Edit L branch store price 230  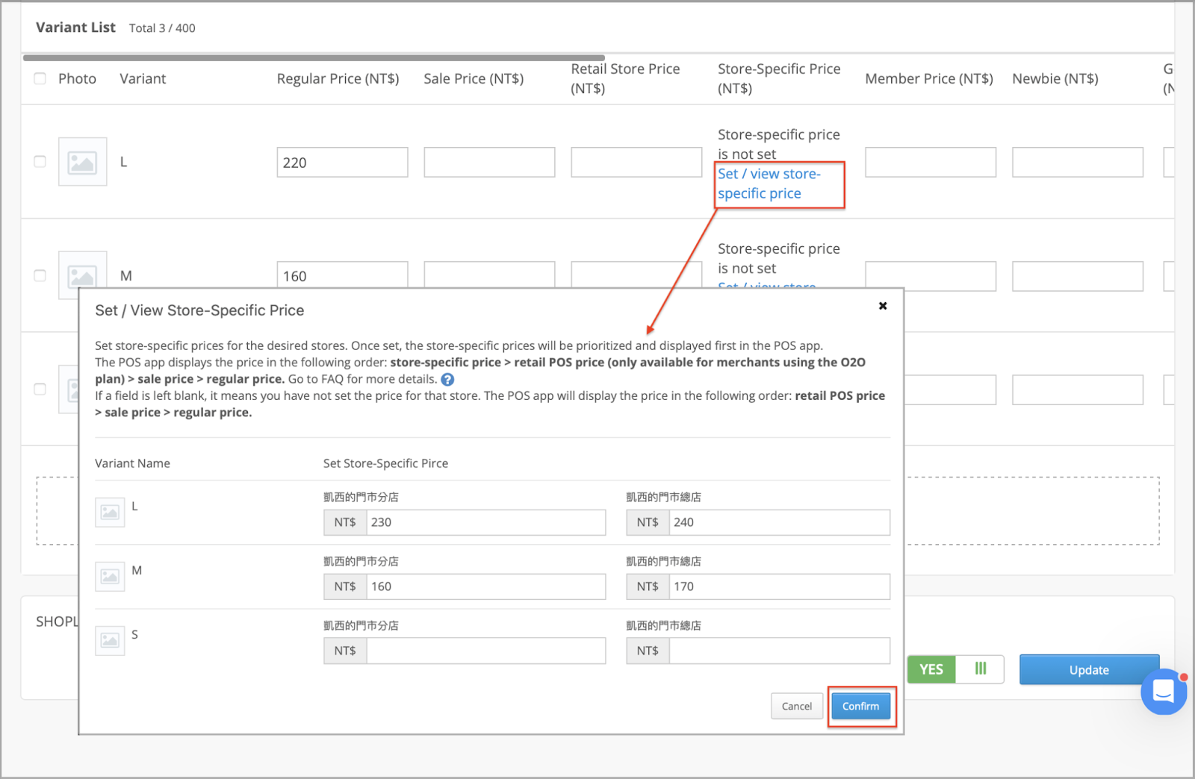485,522
